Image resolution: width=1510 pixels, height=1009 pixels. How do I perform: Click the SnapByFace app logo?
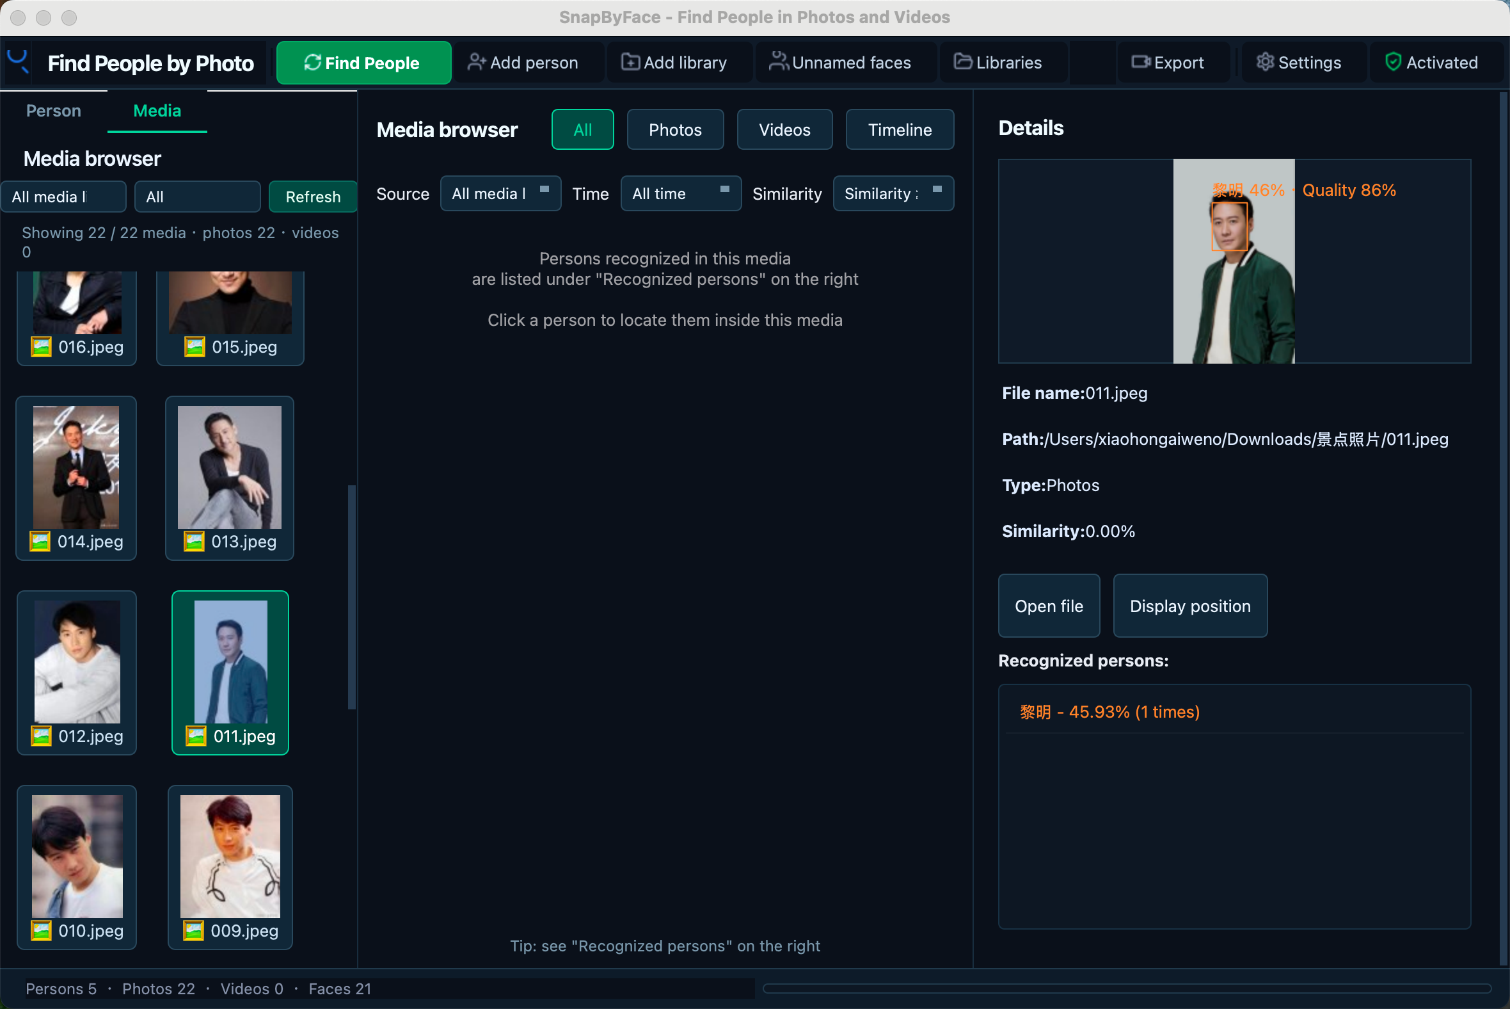(x=18, y=61)
